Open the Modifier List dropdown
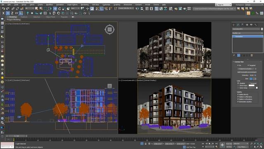This screenshot has width=264, height=149. pyautogui.click(x=247, y=33)
